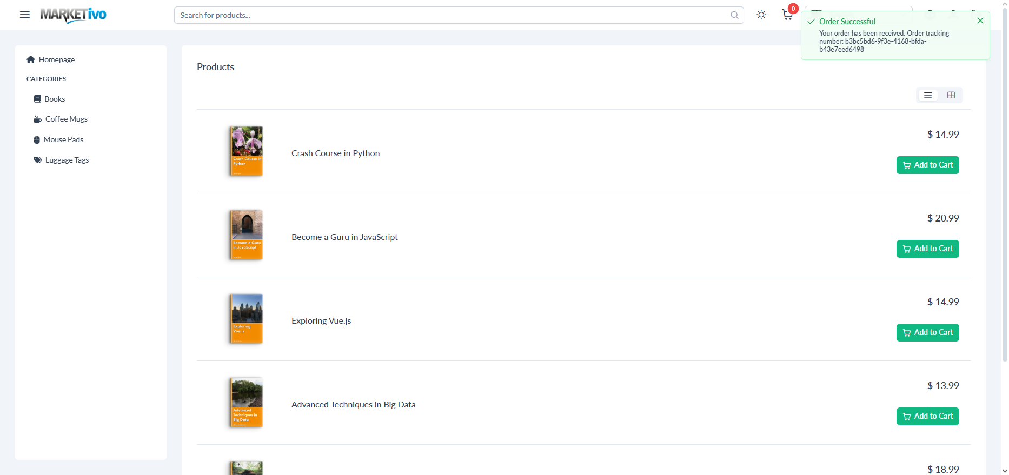This screenshot has height=475, width=1009.
Task: Open Become a Guru in JavaScript cover
Action: coord(247,235)
